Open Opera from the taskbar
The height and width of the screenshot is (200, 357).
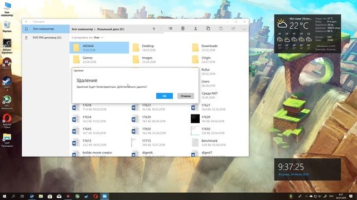[95, 196]
